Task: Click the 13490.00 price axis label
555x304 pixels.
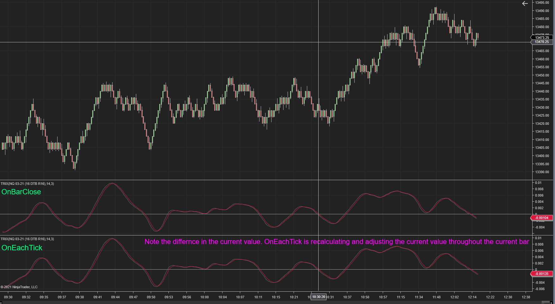Action: [x=542, y=11]
